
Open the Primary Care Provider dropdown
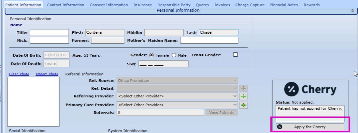point(177,105)
